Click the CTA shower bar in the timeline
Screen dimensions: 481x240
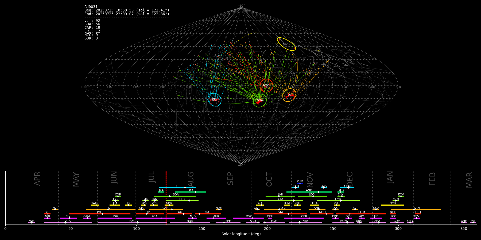[281, 201]
